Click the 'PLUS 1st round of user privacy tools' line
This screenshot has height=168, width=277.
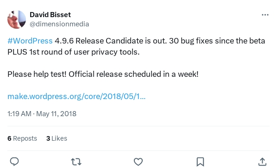coord(74,52)
